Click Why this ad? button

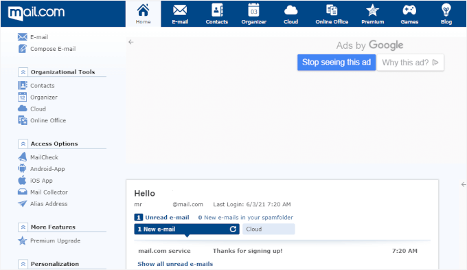410,63
